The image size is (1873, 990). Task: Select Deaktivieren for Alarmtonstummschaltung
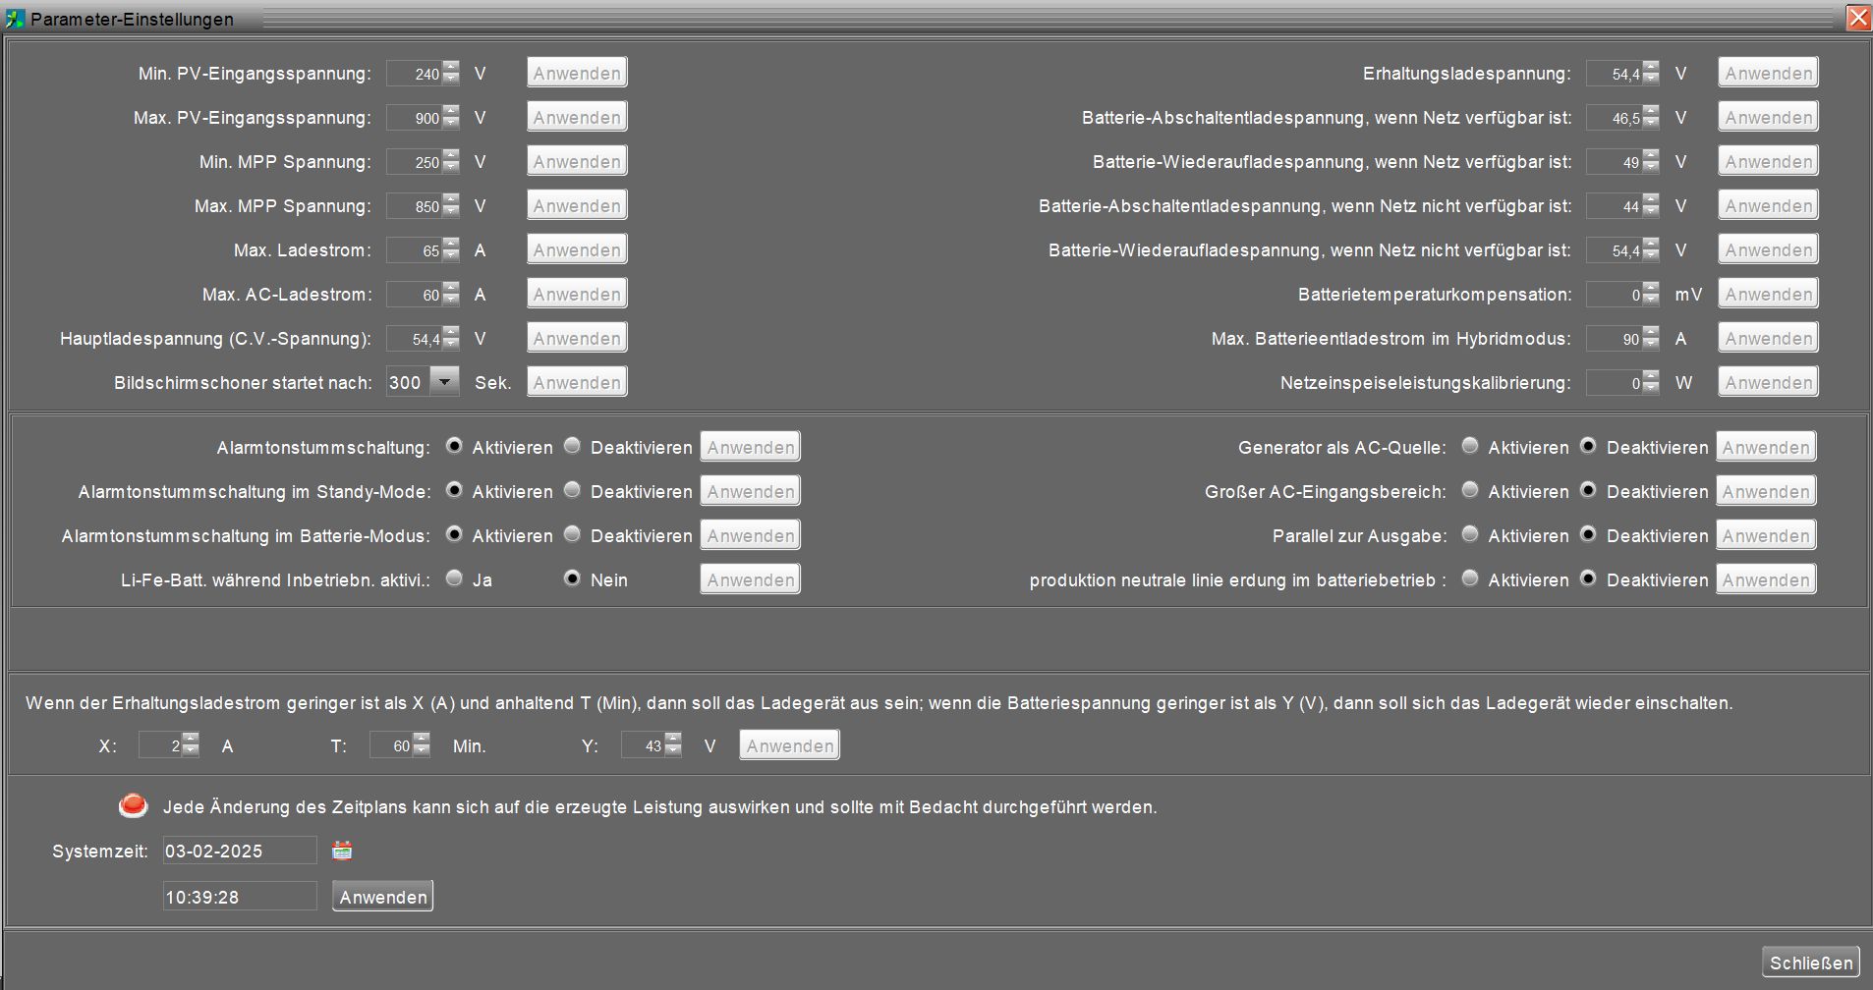572,446
